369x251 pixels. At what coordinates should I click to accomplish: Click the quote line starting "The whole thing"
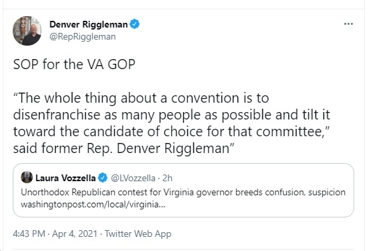[x=141, y=98]
